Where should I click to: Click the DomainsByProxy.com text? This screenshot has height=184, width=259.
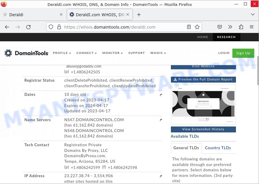pyautogui.click(x=85, y=156)
